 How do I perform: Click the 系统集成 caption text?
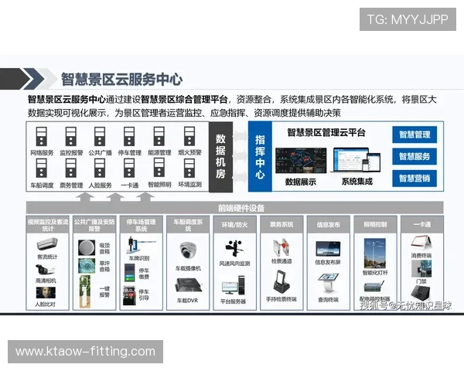pyautogui.click(x=357, y=182)
